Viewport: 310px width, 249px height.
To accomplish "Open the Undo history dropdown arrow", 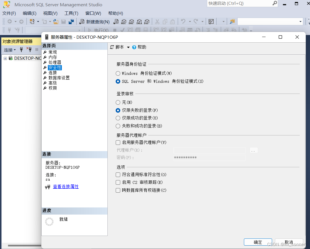I will [x=190, y=22].
